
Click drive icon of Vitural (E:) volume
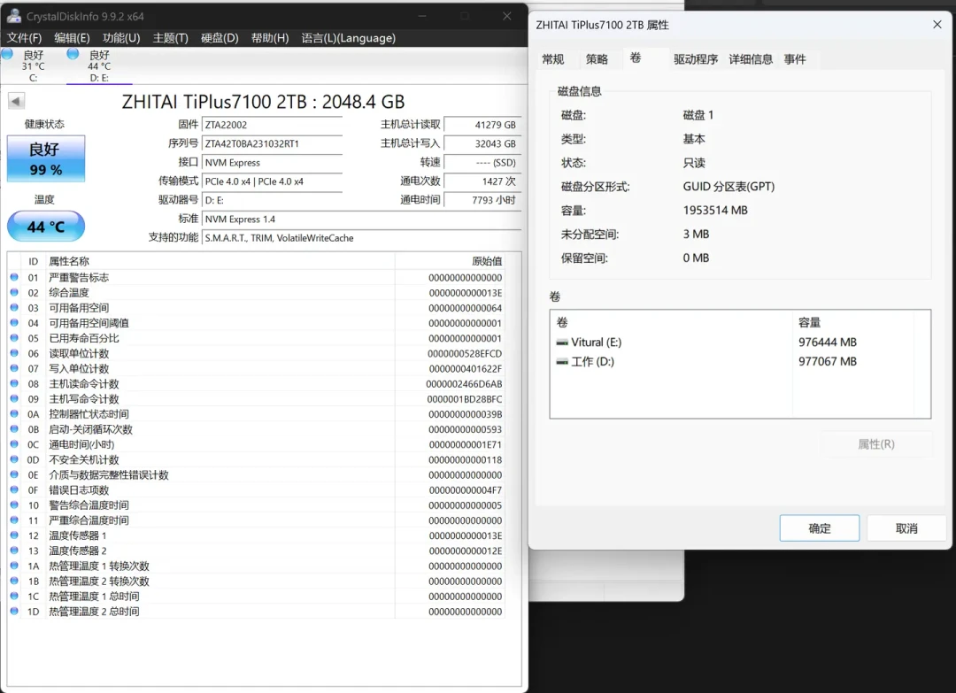[562, 343]
